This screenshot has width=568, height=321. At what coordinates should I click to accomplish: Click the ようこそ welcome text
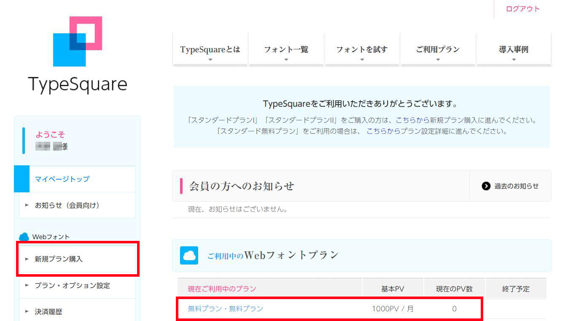50,135
